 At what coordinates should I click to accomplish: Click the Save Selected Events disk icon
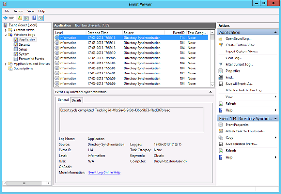(x=221, y=144)
